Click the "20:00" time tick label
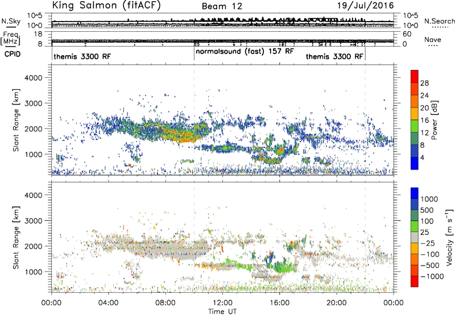 pos(336,303)
